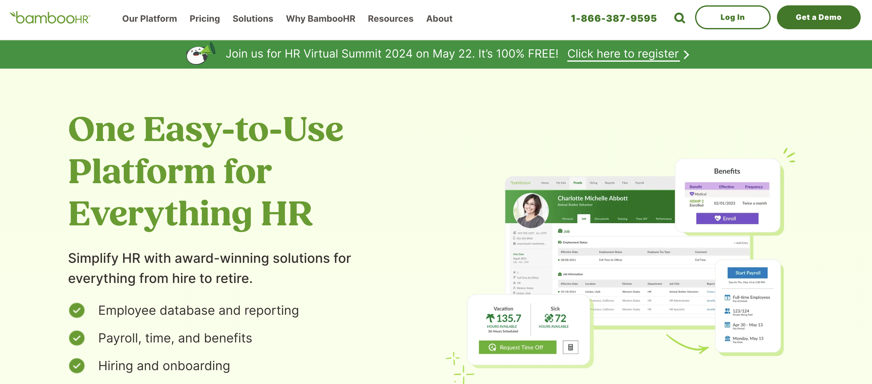
Task: Click the checkmark beside Payroll, time, and benefits
Action: point(77,338)
